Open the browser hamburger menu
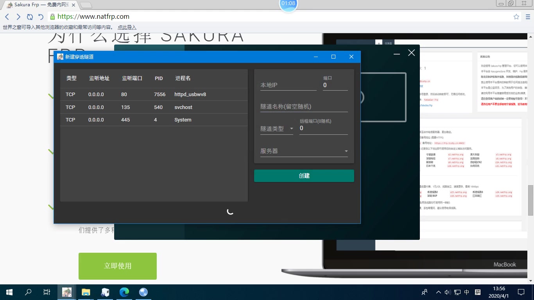 pos(527,17)
